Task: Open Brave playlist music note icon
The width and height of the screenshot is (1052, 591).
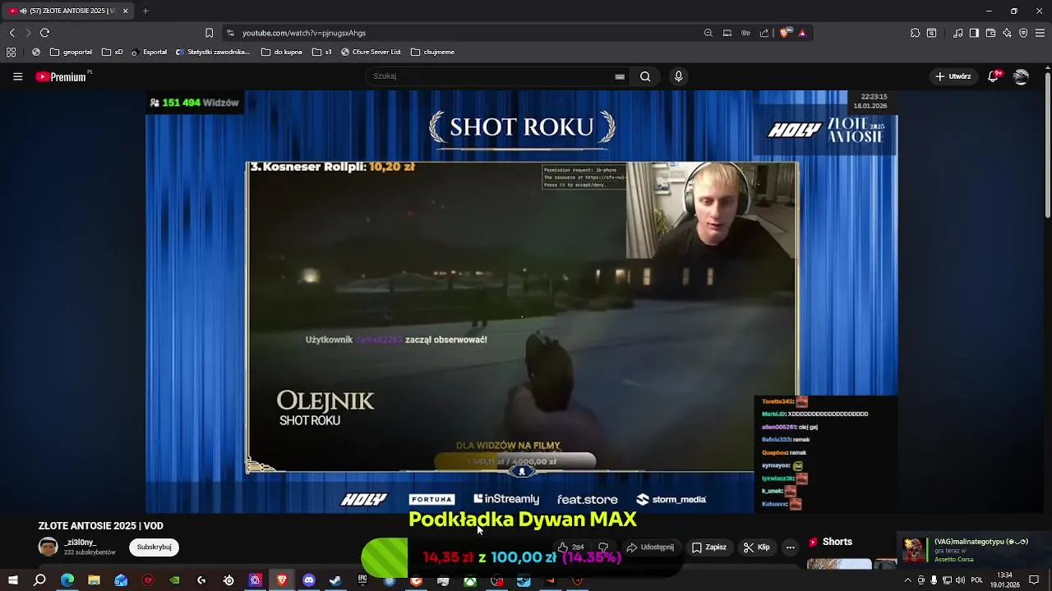Action: coord(958,33)
